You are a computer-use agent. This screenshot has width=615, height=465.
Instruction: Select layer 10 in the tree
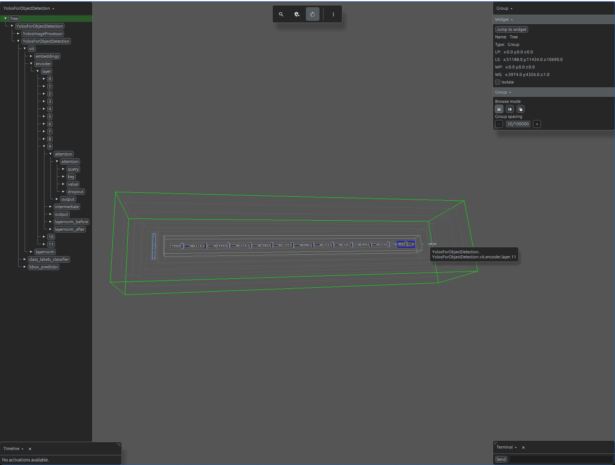click(51, 237)
